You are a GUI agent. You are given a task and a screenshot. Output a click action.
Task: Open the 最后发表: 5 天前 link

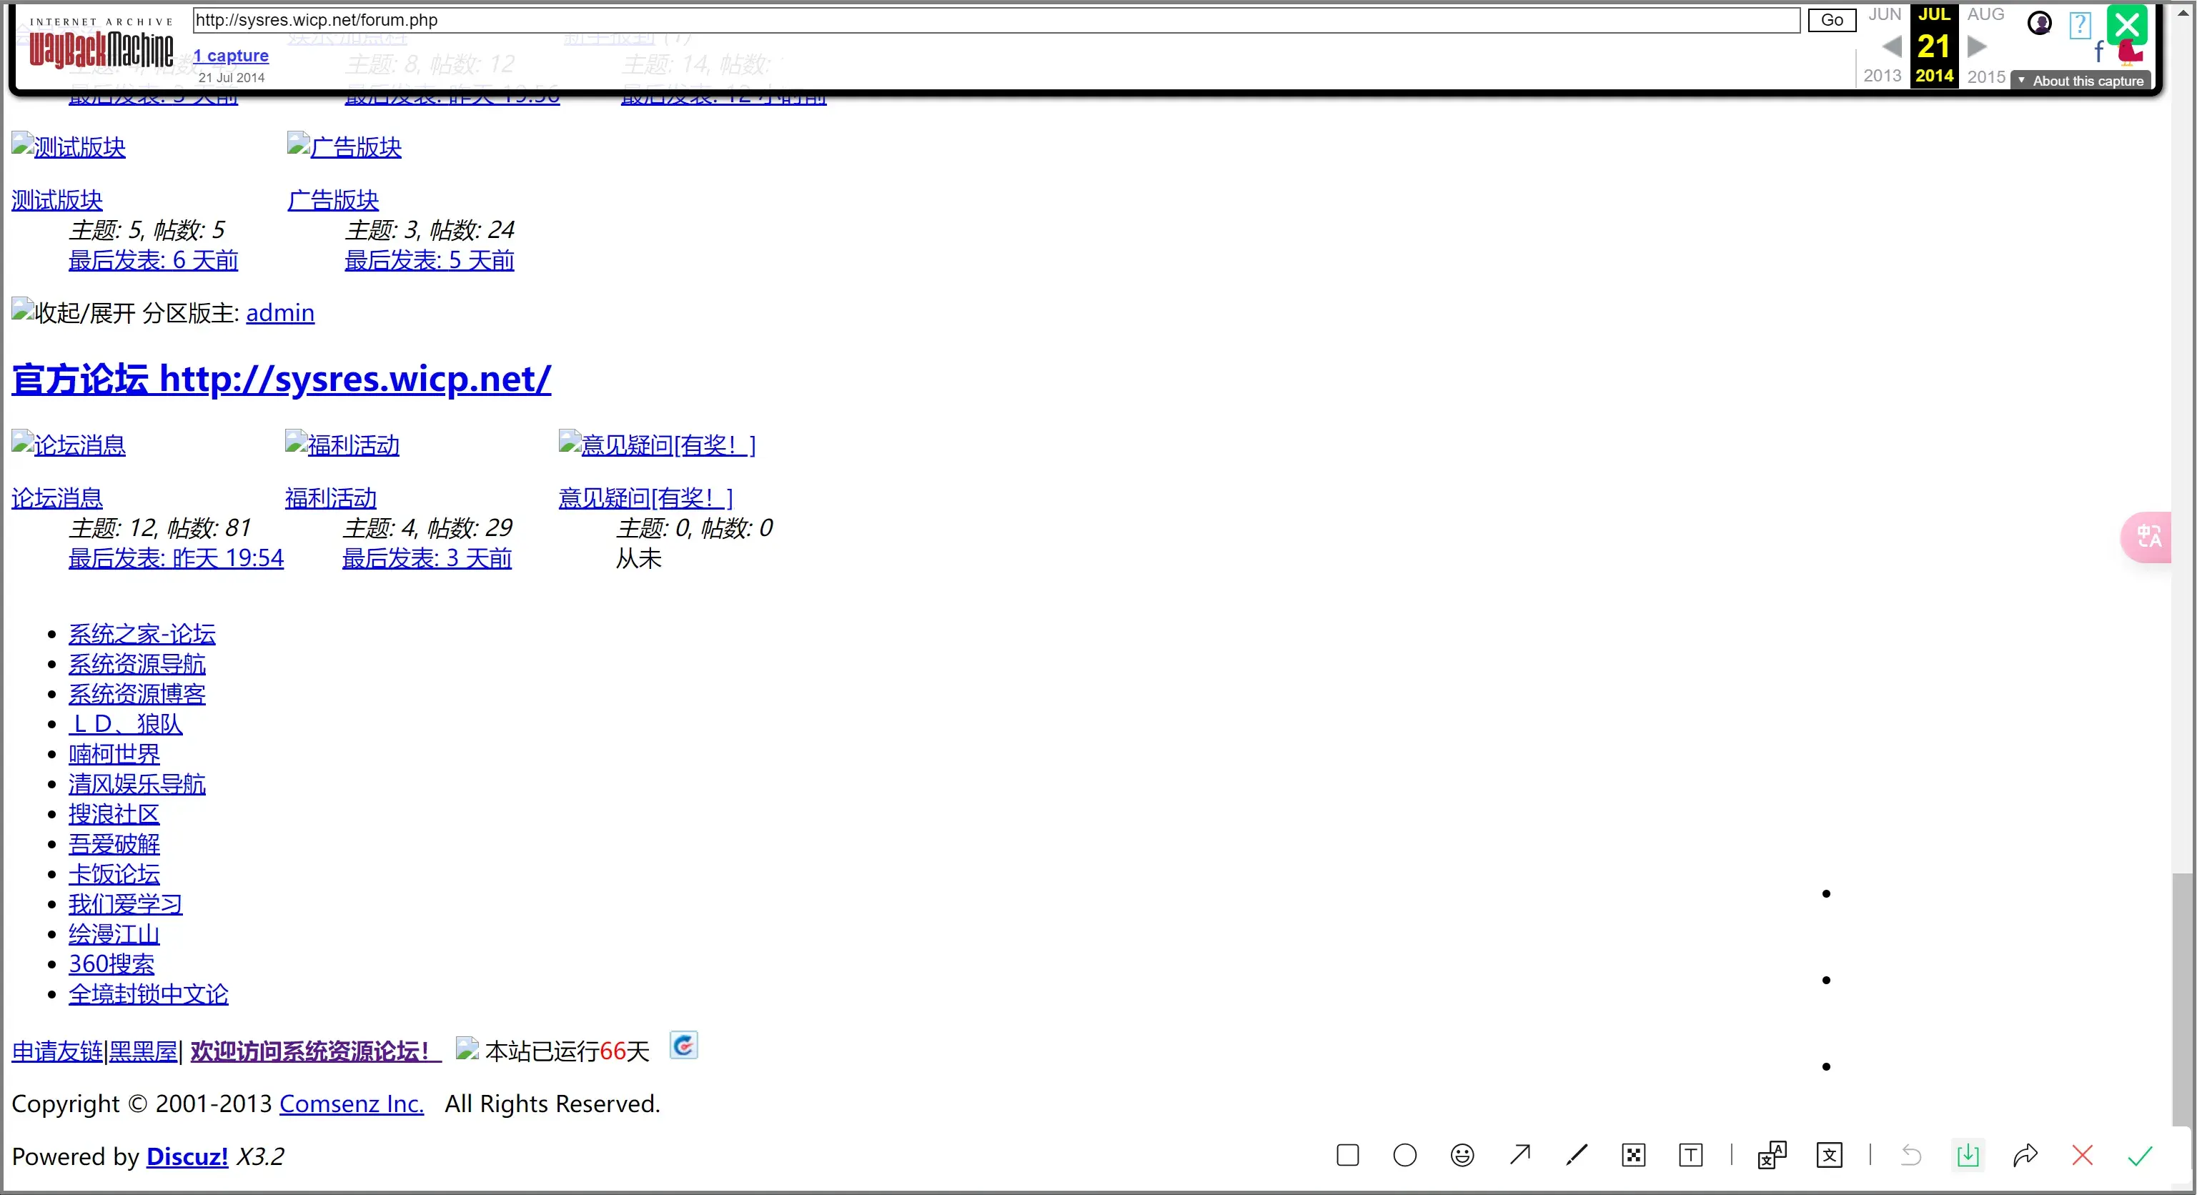(429, 260)
